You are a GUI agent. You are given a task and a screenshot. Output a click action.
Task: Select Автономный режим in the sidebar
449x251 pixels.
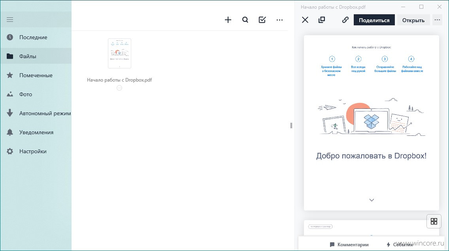tap(36, 113)
